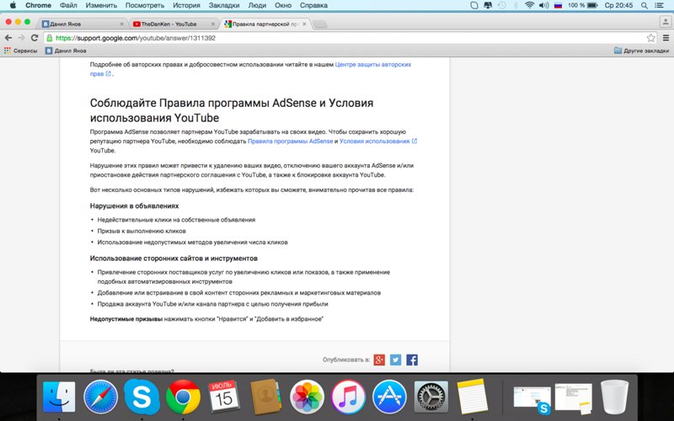Open Calendar from the dock
The width and height of the screenshot is (674, 421).
coord(224,397)
